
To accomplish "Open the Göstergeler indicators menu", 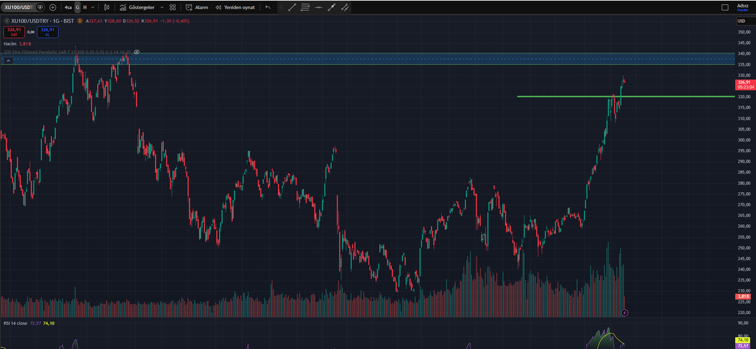I will point(137,7).
